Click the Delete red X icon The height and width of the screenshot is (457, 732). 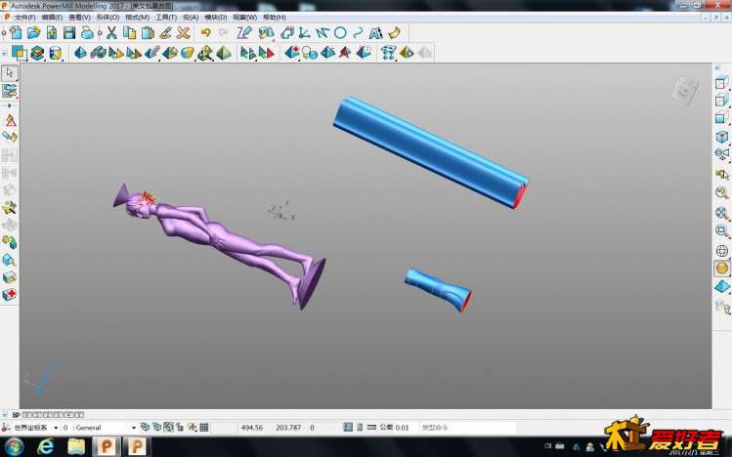(184, 32)
